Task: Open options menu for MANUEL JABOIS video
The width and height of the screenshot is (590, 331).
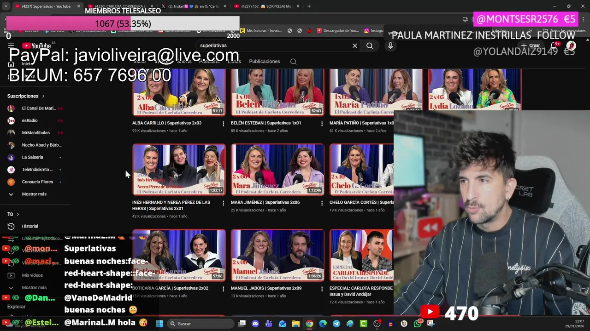Action: 322,289
